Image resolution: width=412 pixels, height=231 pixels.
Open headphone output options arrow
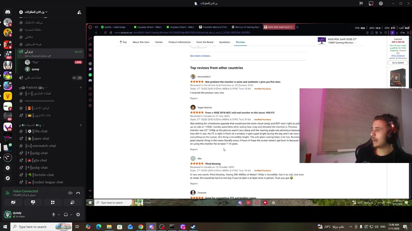(71, 215)
